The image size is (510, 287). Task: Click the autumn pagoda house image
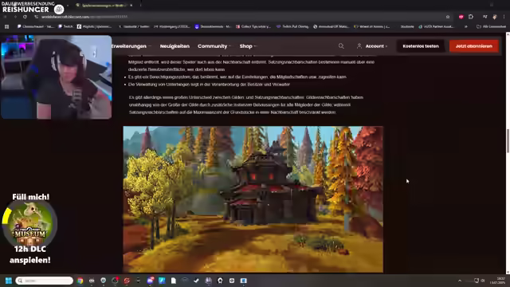click(x=253, y=199)
